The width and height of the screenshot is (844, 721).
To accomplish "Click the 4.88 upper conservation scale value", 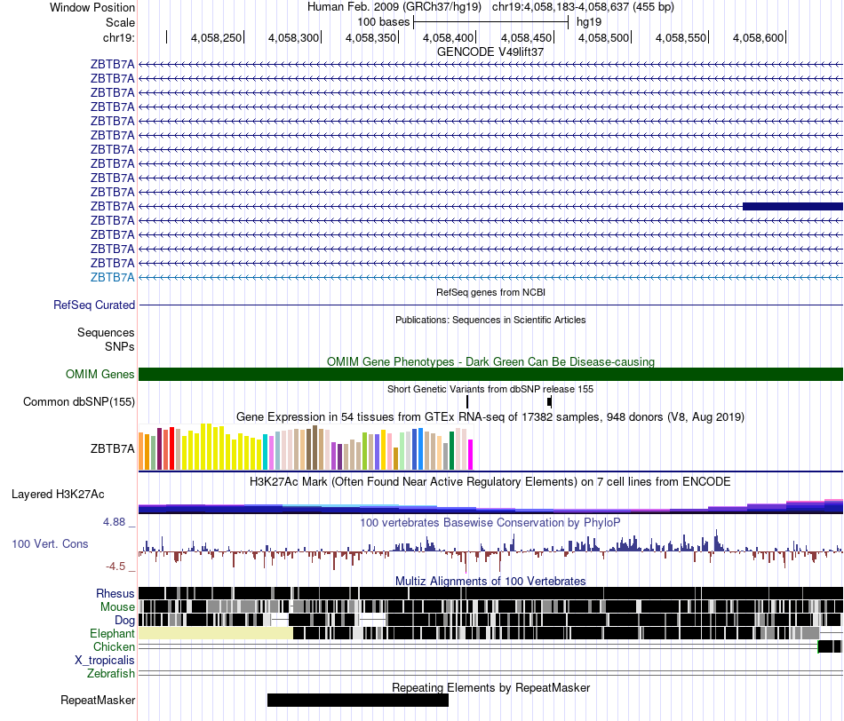I will coord(114,522).
